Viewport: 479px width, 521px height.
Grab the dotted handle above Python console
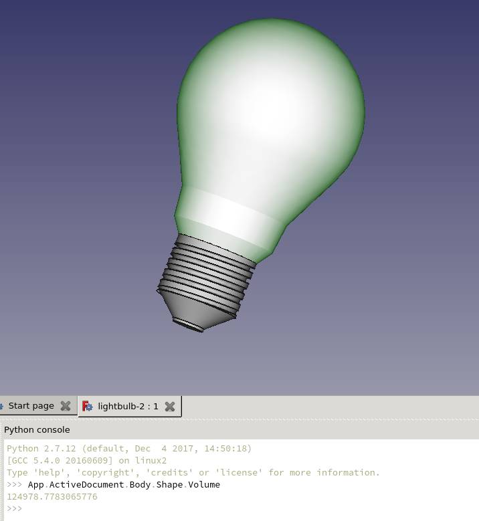point(239,420)
